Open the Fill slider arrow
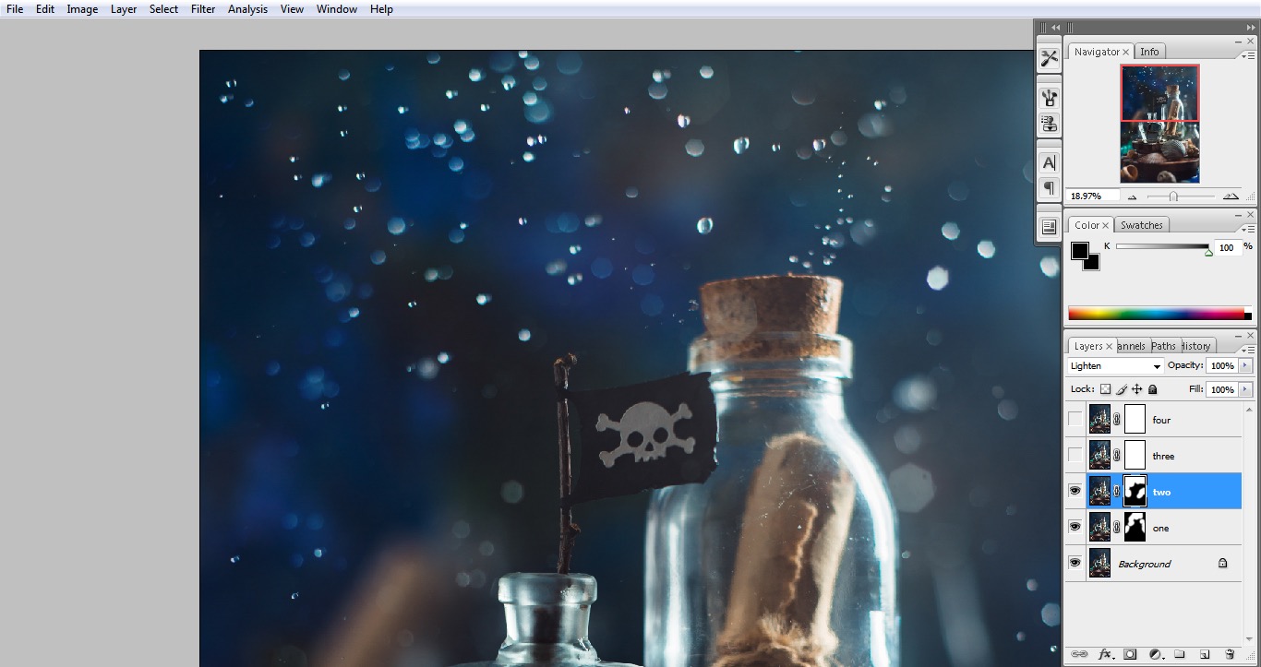 1245,389
